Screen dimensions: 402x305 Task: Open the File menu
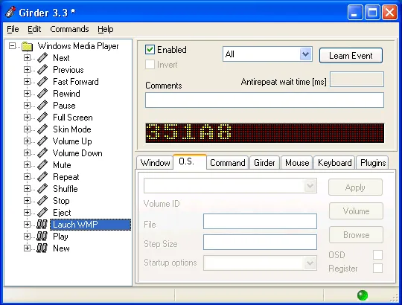click(x=13, y=29)
